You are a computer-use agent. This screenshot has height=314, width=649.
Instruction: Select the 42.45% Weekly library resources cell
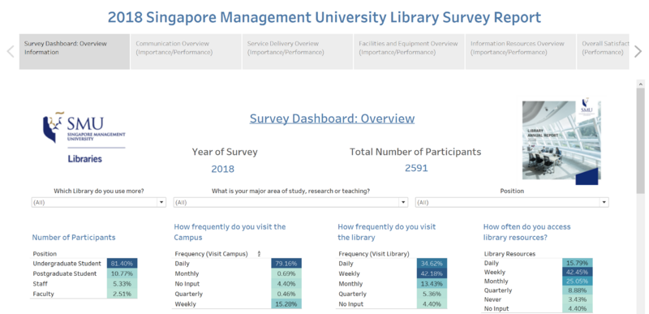coord(578,272)
